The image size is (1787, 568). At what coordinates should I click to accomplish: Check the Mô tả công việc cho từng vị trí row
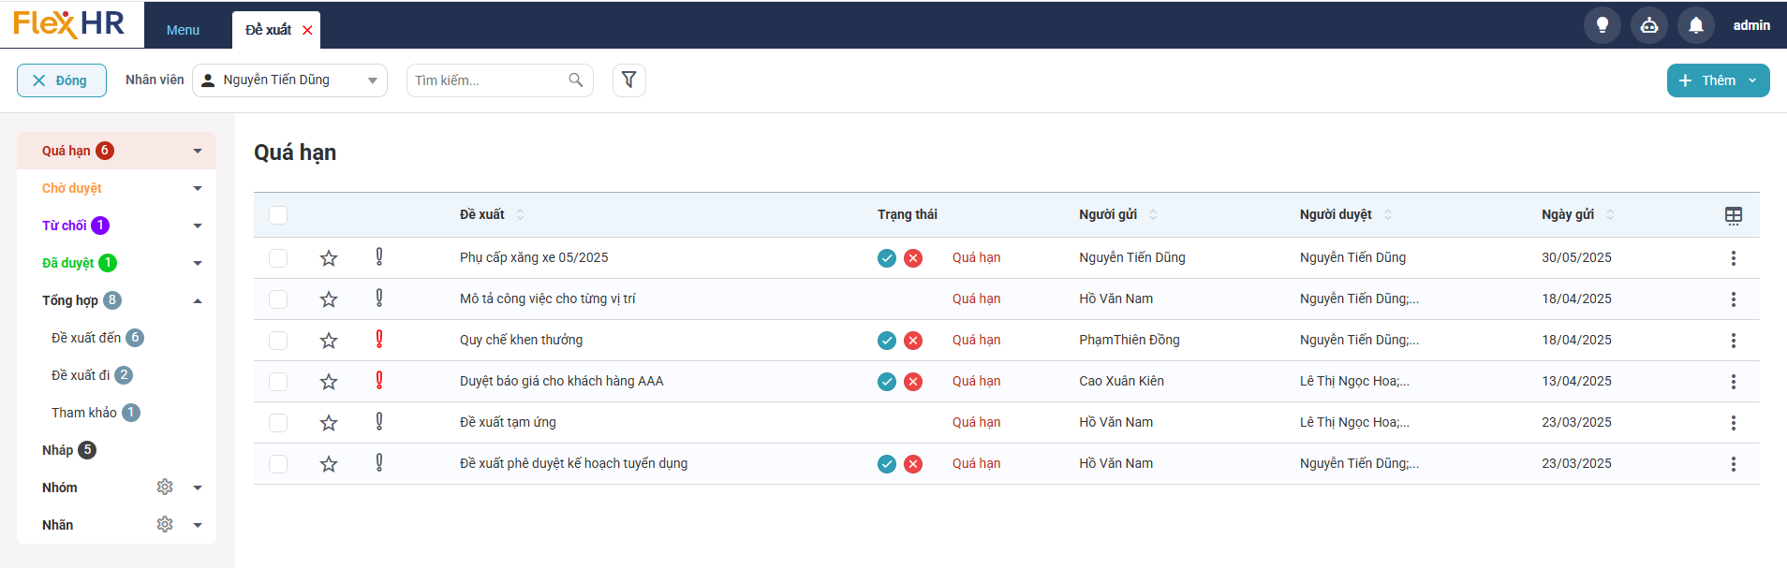[x=278, y=299]
